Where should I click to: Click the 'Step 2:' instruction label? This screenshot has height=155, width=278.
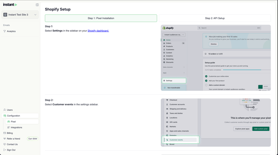click(49, 100)
